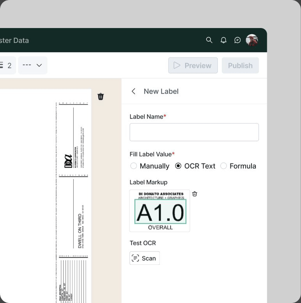301x303 pixels.
Task: Click the Publish button
Action: click(240, 65)
